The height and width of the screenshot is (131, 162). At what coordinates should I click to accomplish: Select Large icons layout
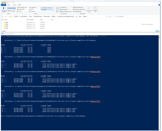(x=33, y=8)
